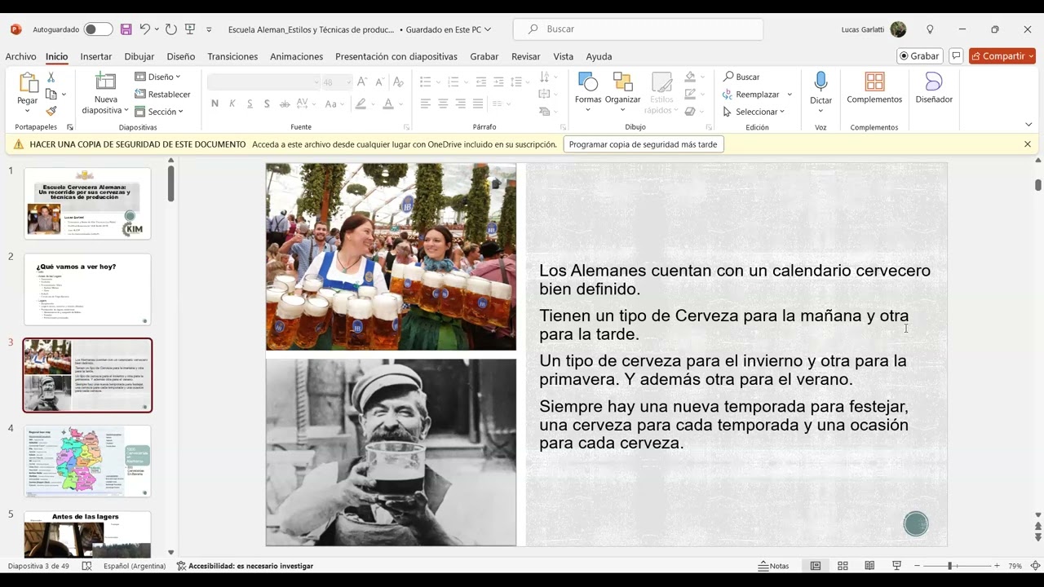The image size is (1044, 587).
Task: Expand the Sección dropdown
Action: 159,112
